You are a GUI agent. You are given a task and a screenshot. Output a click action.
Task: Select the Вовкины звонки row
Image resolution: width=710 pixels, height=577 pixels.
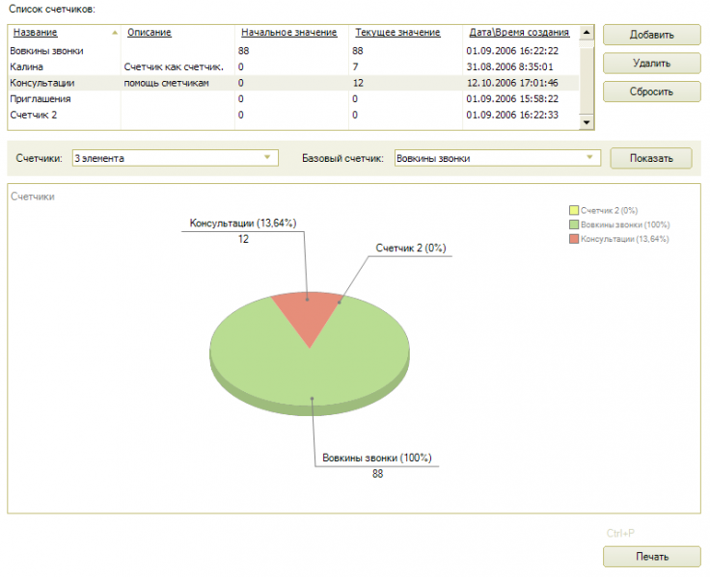(293, 51)
